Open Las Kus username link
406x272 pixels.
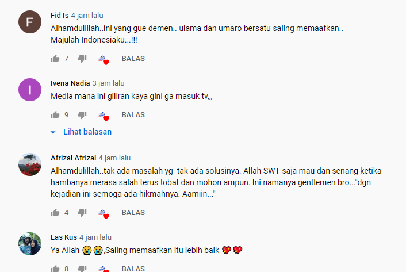click(64, 237)
